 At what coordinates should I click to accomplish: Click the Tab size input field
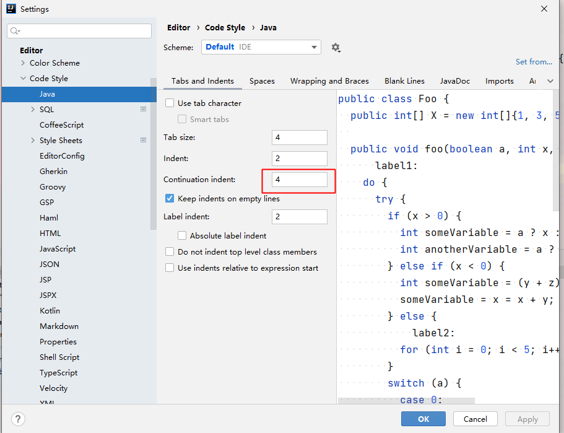tap(299, 137)
